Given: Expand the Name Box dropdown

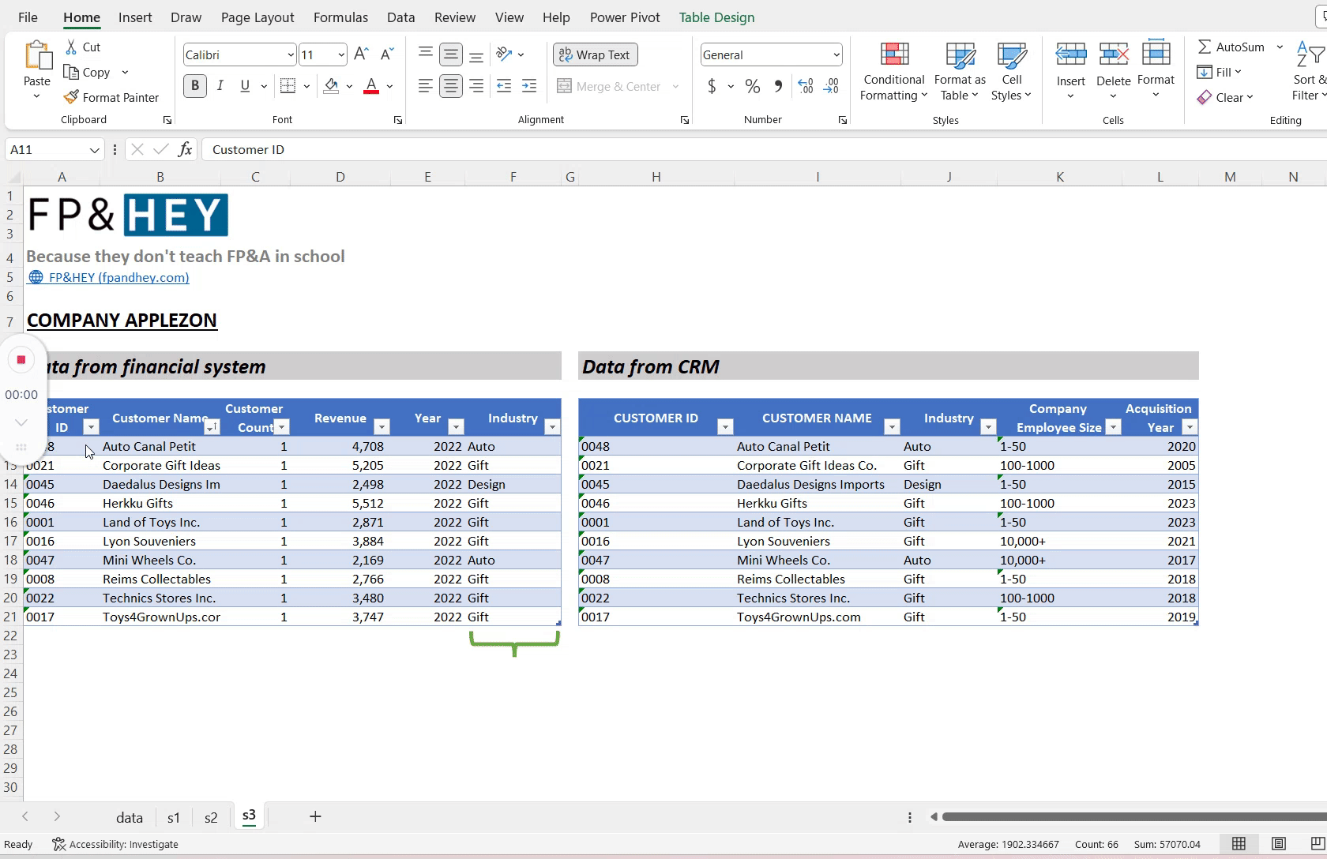Looking at the screenshot, I should point(95,150).
